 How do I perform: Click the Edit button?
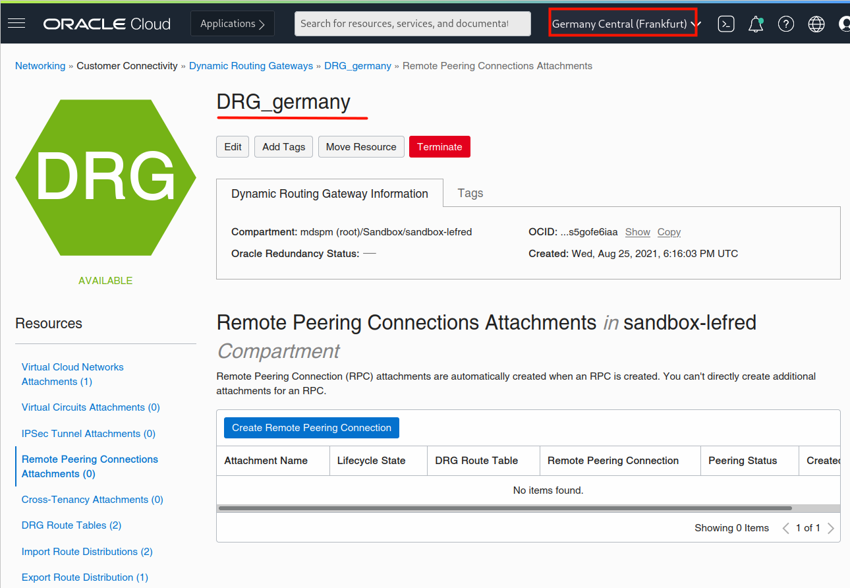233,147
